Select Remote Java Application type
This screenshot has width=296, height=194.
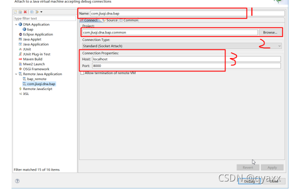click(x=42, y=74)
